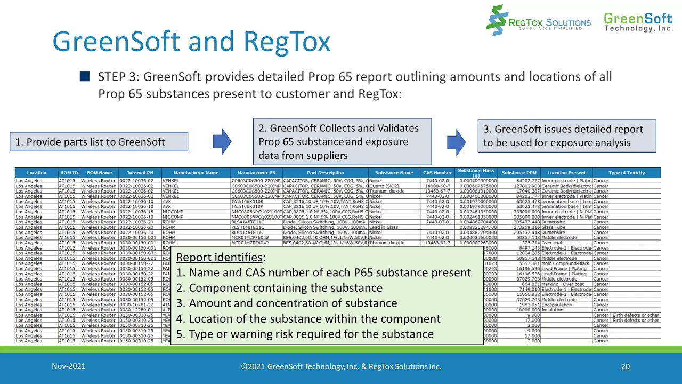Select the 'Mold Compound-Black' location cell
Screen dimensions: 682x384
(x=565, y=263)
